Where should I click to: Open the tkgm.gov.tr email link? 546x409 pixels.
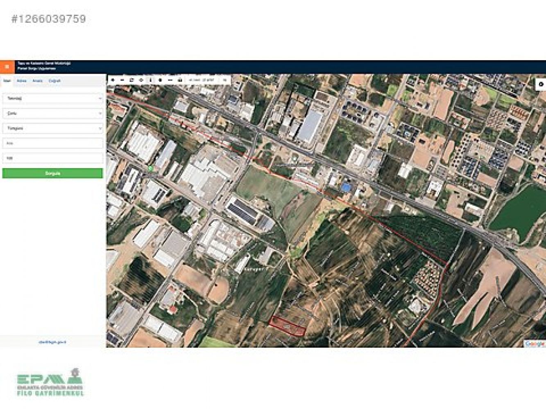point(52,342)
